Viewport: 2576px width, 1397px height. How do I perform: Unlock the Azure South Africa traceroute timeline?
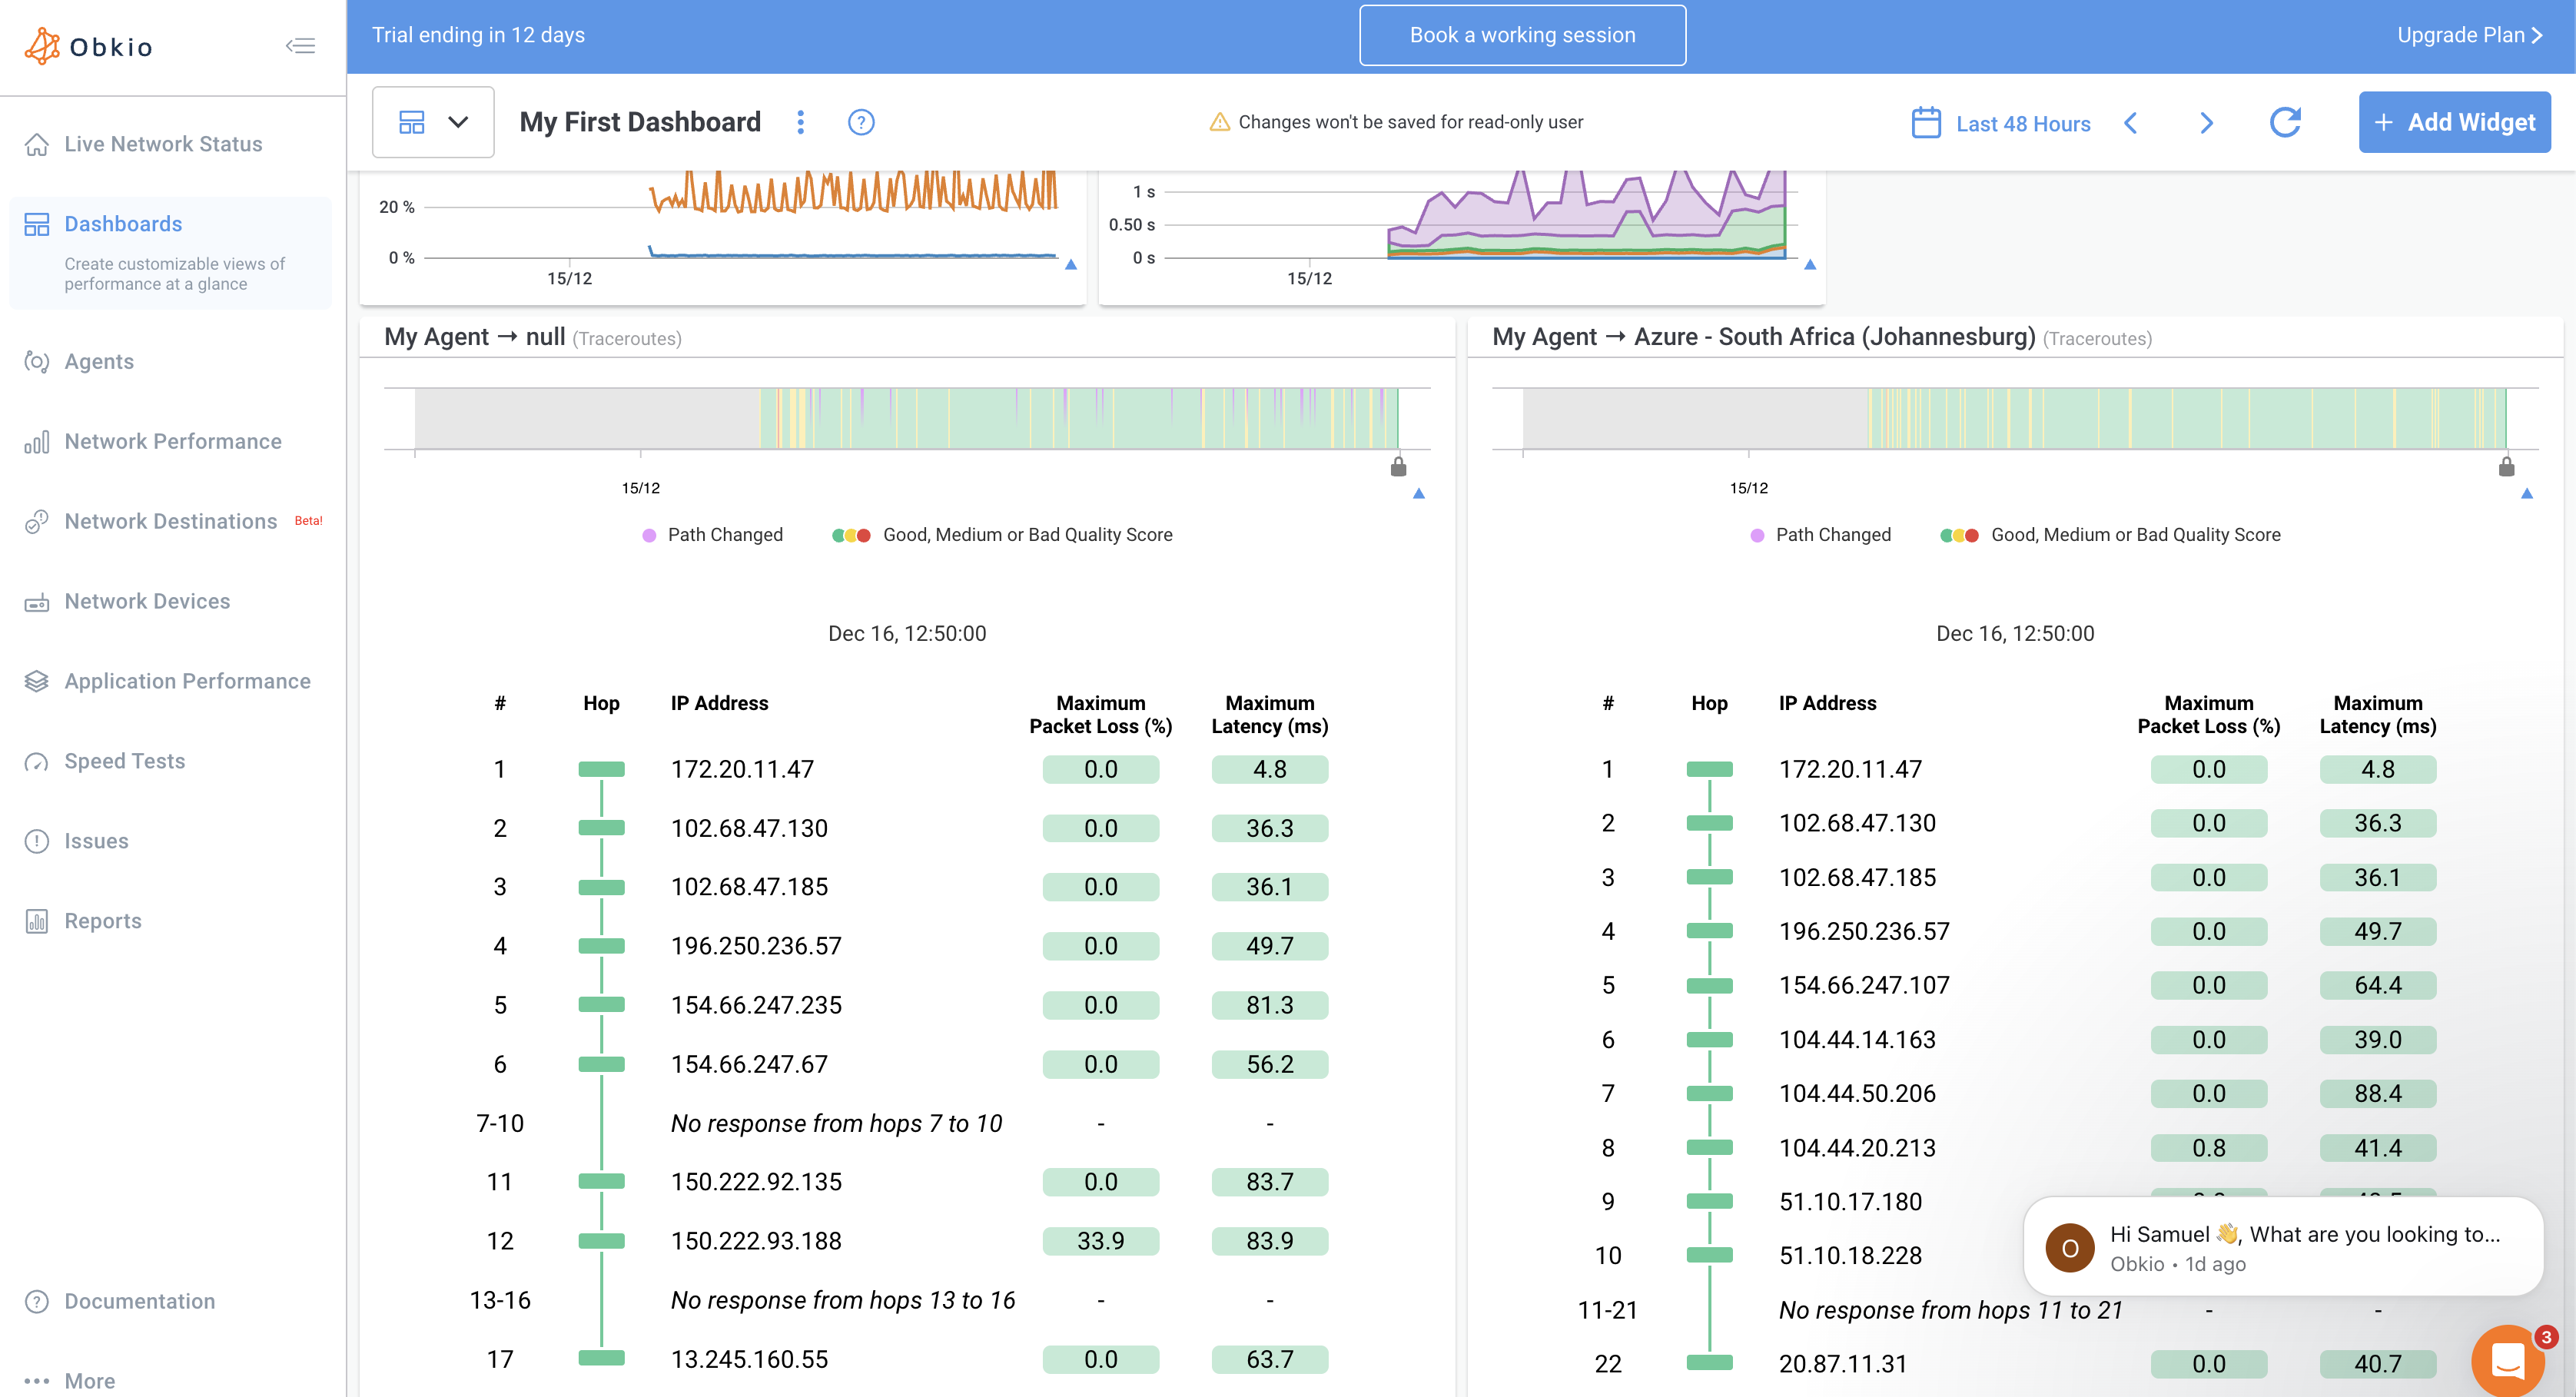2506,466
